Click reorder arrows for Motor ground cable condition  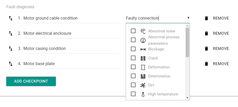coord(10,18)
